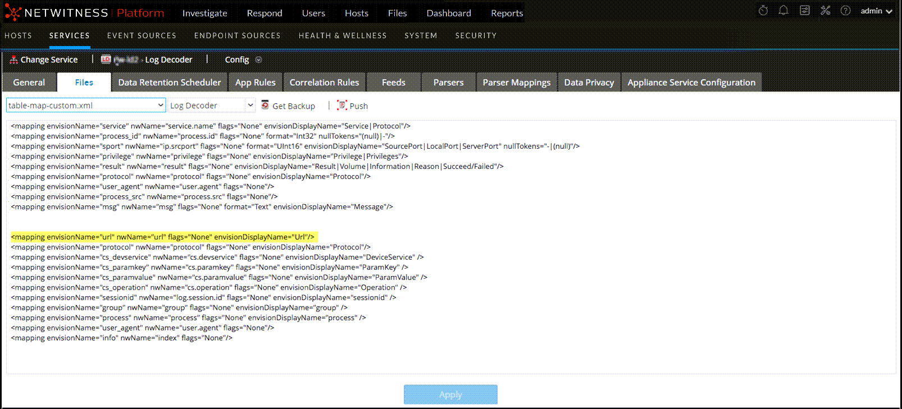
Task: Expand the Config view menu
Action: click(258, 60)
